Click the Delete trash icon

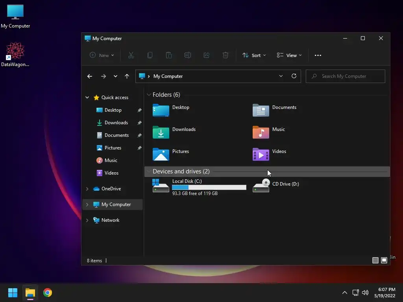pos(226,55)
